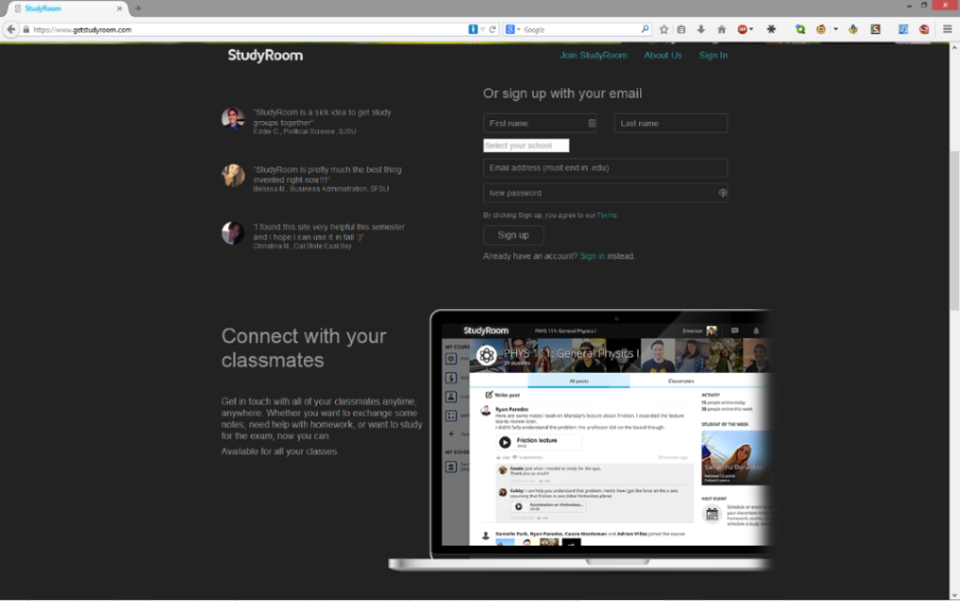Open the Adblock Plus dropdown arrow
This screenshot has height=601, width=960.
click(752, 29)
